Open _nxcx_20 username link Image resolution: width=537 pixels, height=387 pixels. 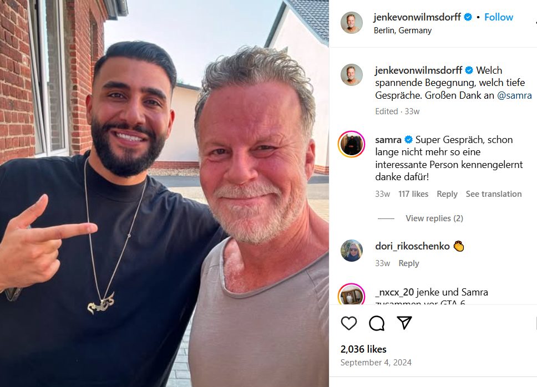(x=394, y=292)
